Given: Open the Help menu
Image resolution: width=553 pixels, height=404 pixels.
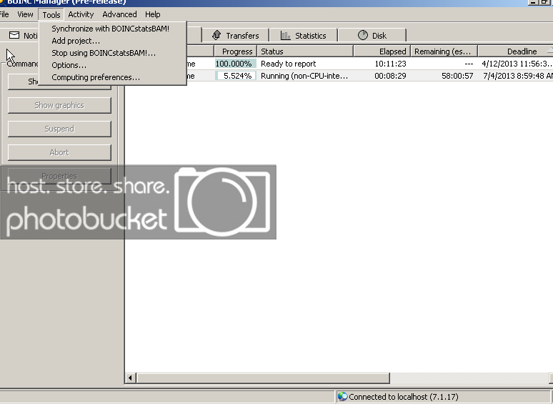Looking at the screenshot, I should [x=152, y=14].
